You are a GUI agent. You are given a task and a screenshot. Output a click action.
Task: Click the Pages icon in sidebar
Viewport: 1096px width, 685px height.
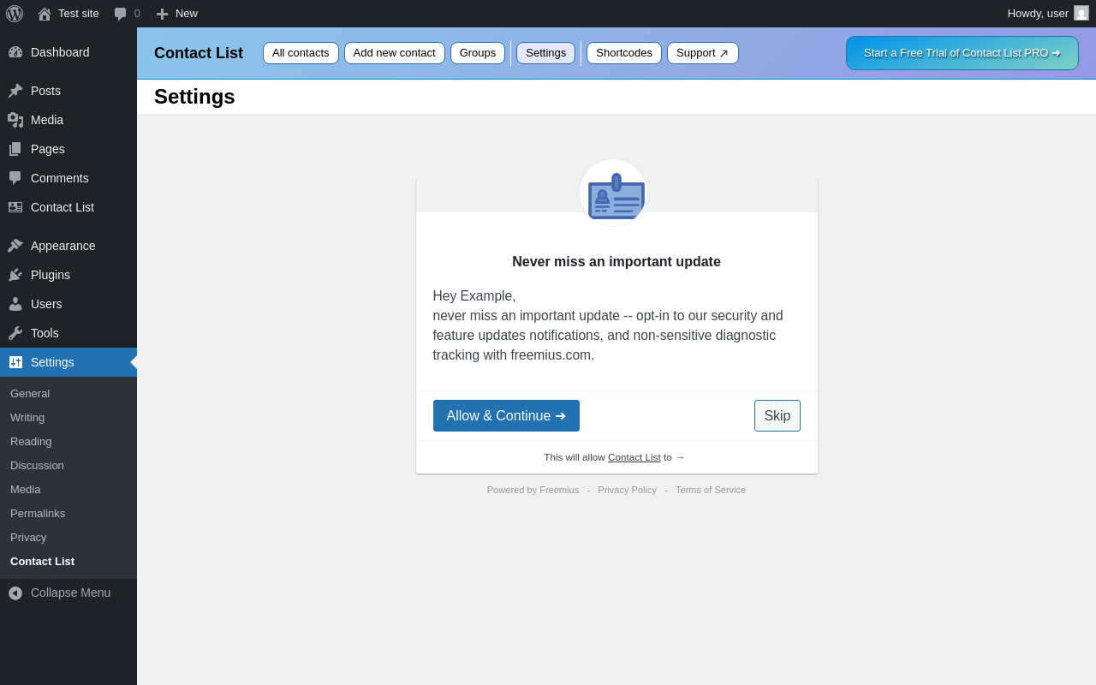point(15,149)
